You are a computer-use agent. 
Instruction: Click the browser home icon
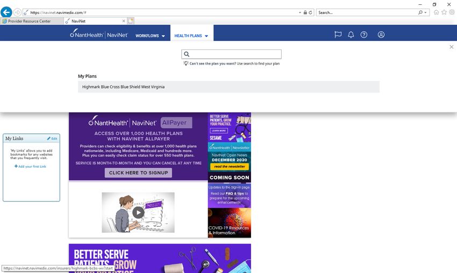(437, 12)
